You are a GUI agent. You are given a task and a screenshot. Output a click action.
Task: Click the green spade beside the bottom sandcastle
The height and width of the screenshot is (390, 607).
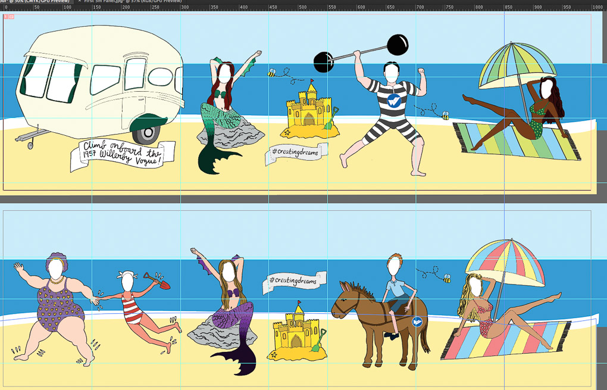tap(320, 341)
